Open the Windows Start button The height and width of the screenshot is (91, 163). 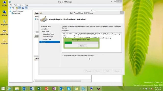point(3,89)
